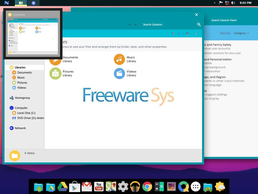Select Documents in the navigation tree
The image size is (258, 194).
coord(24,72)
